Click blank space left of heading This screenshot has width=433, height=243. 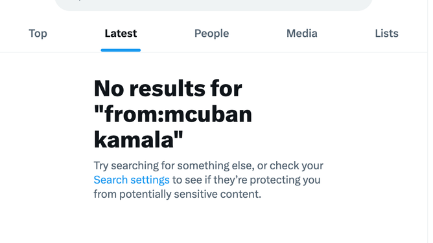47,114
